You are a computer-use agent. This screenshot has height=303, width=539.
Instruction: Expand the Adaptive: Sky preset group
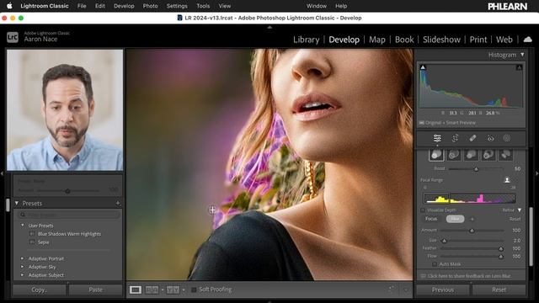tap(23, 267)
